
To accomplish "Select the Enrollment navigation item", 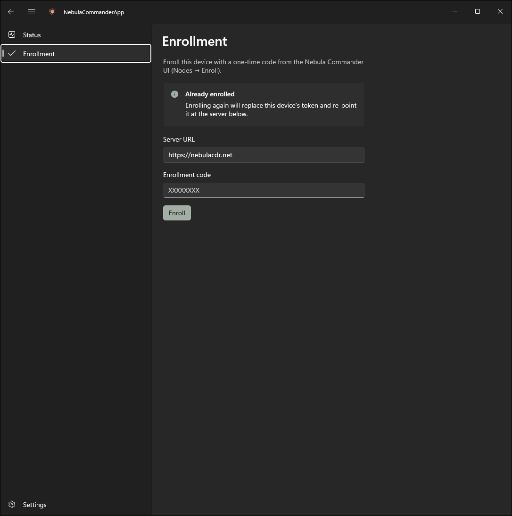I will (x=76, y=53).
